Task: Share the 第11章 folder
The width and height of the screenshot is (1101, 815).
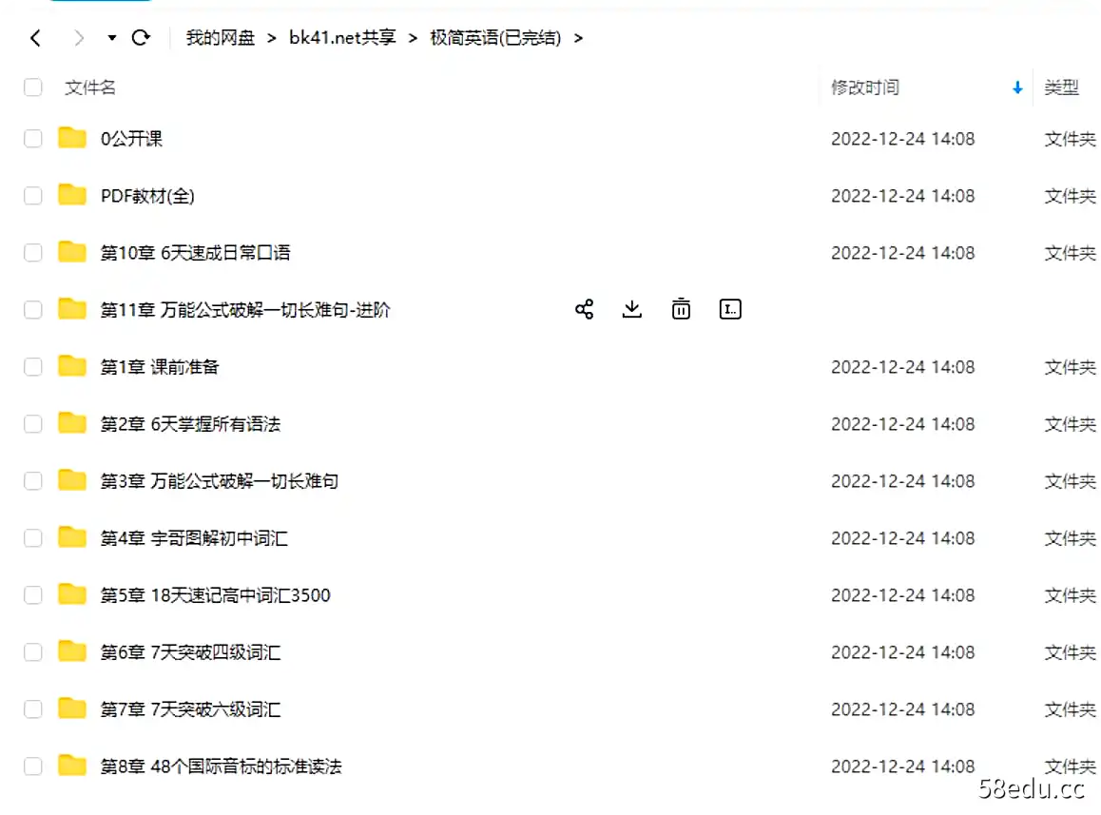Action: tap(584, 309)
